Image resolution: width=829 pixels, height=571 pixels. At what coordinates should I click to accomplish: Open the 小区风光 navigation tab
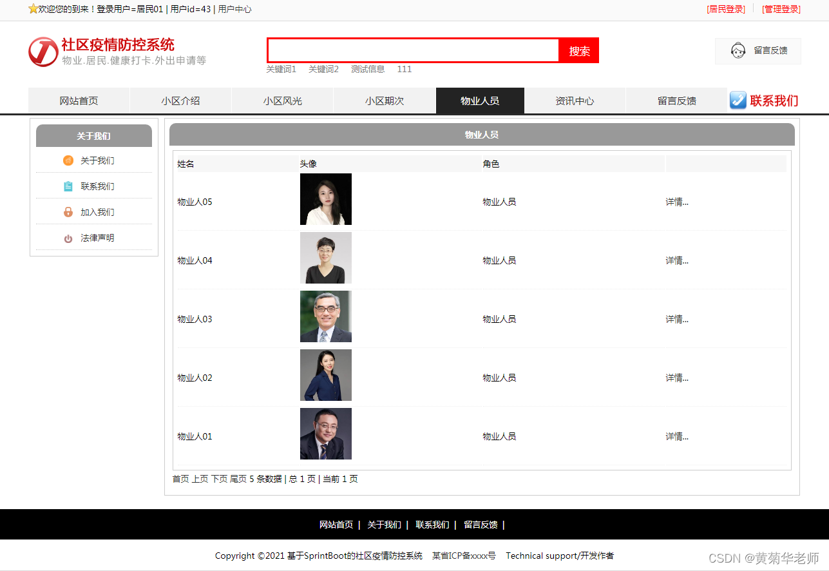pyautogui.click(x=282, y=101)
